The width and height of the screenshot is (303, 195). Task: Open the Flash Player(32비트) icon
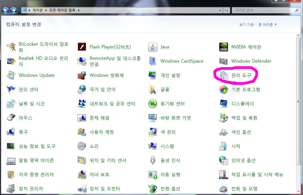(x=82, y=47)
